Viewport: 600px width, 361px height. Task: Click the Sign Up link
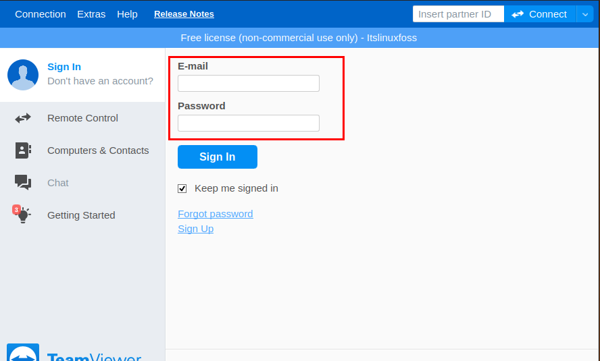(x=195, y=229)
